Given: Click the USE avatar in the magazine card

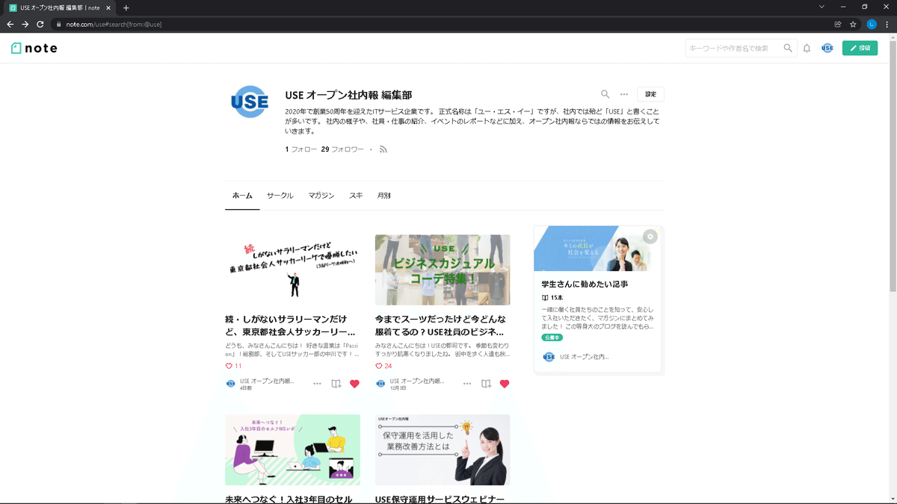Looking at the screenshot, I should coord(549,357).
